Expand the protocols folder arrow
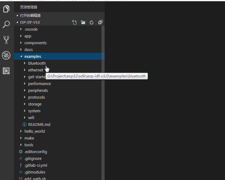The width and height of the screenshot is (225, 180). [x=25, y=97]
